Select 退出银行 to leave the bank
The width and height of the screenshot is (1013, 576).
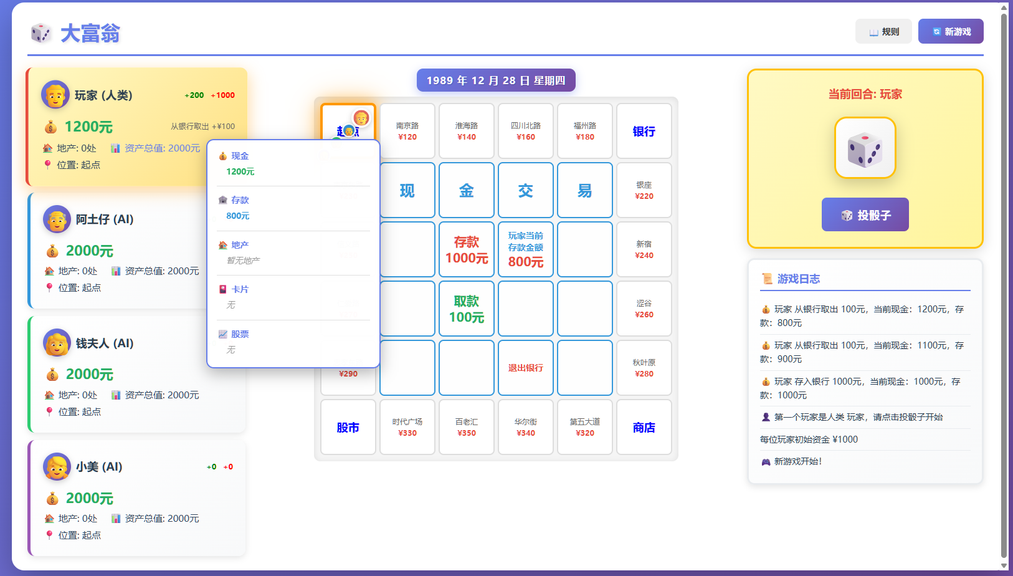(525, 368)
